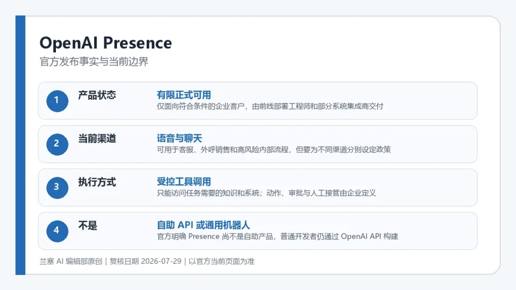
Task: Click the heading "自助 API 或通用机器人"
Action: click(x=204, y=225)
